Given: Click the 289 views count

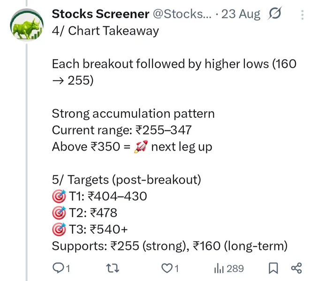Looking at the screenshot, I should pyautogui.click(x=235, y=269).
